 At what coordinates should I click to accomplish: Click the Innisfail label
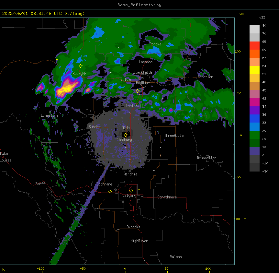pos(134,106)
